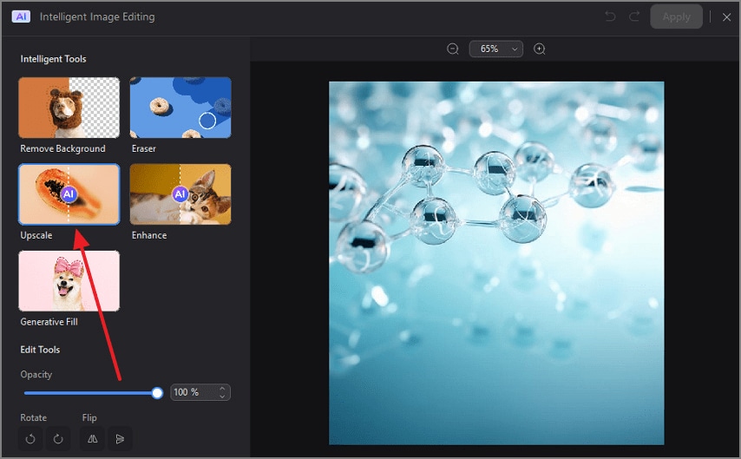741x459 pixels.
Task: Flip image horizontally
Action: [x=93, y=439]
